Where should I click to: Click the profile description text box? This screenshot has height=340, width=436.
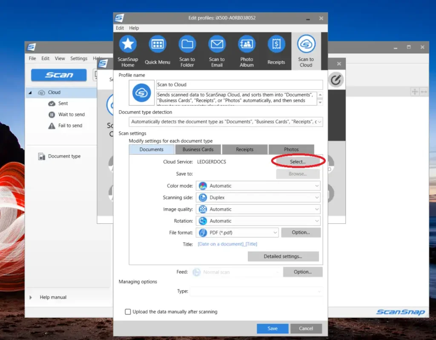(237, 98)
